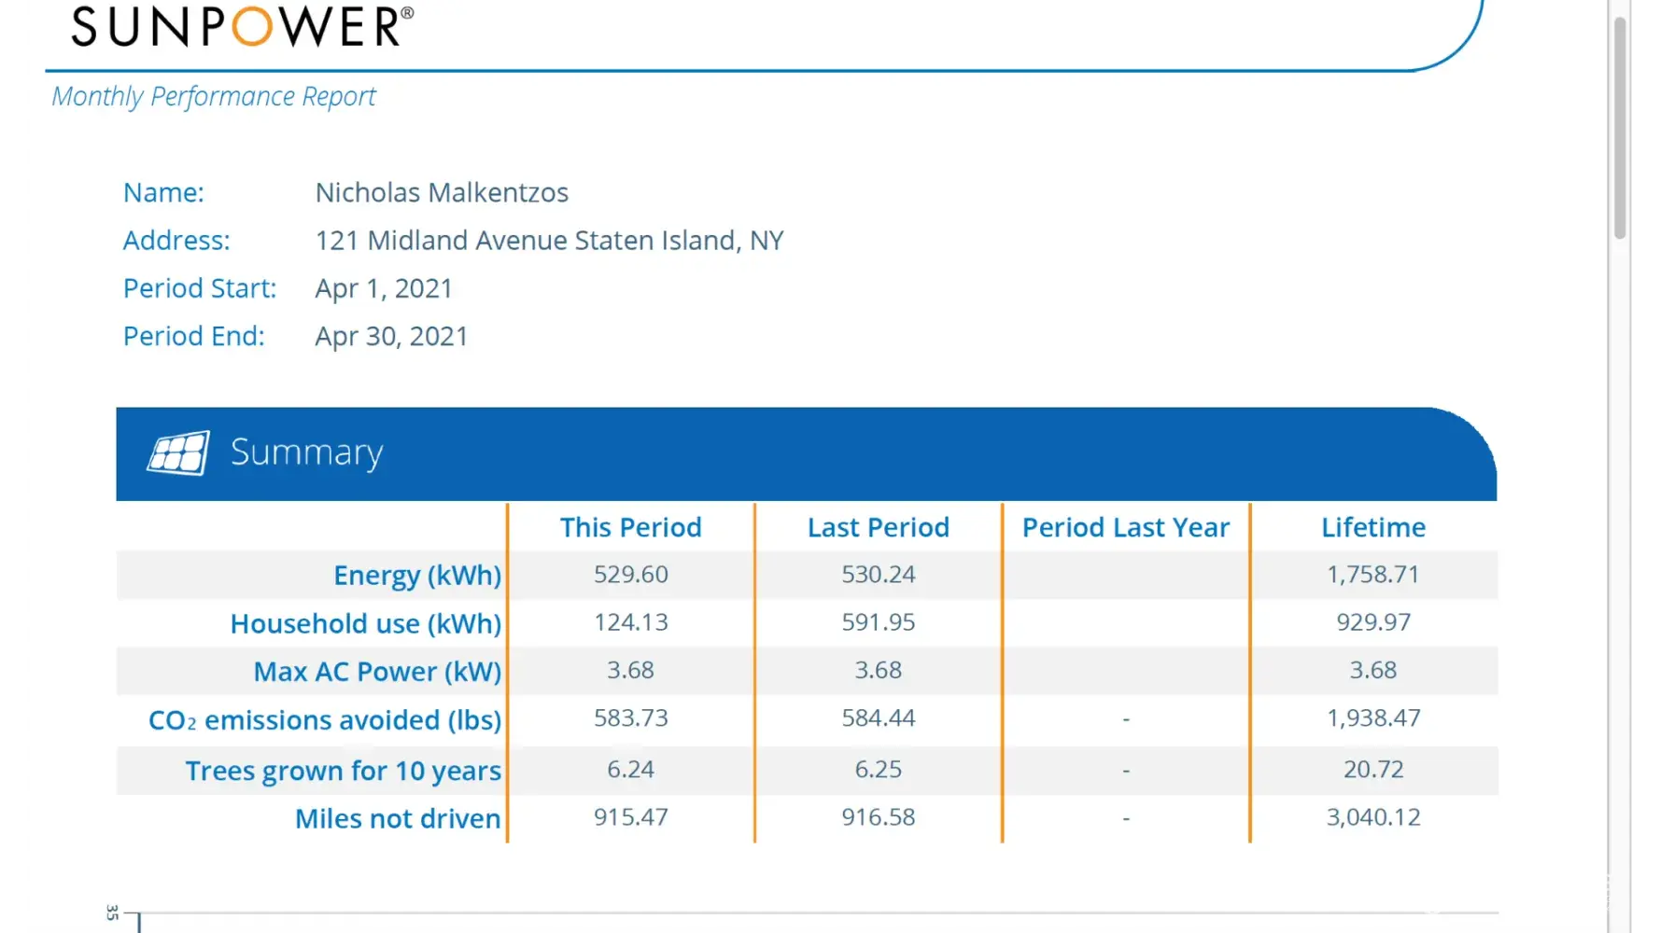
Task: Click the "Lifetime" column header
Action: pos(1372,528)
